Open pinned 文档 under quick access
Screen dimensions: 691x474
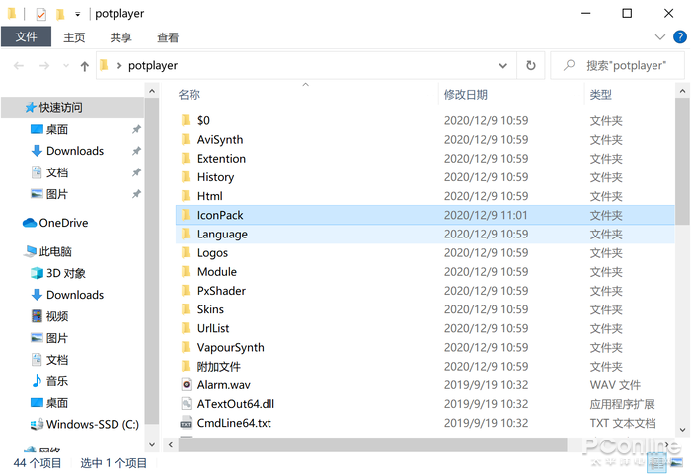click(x=57, y=172)
